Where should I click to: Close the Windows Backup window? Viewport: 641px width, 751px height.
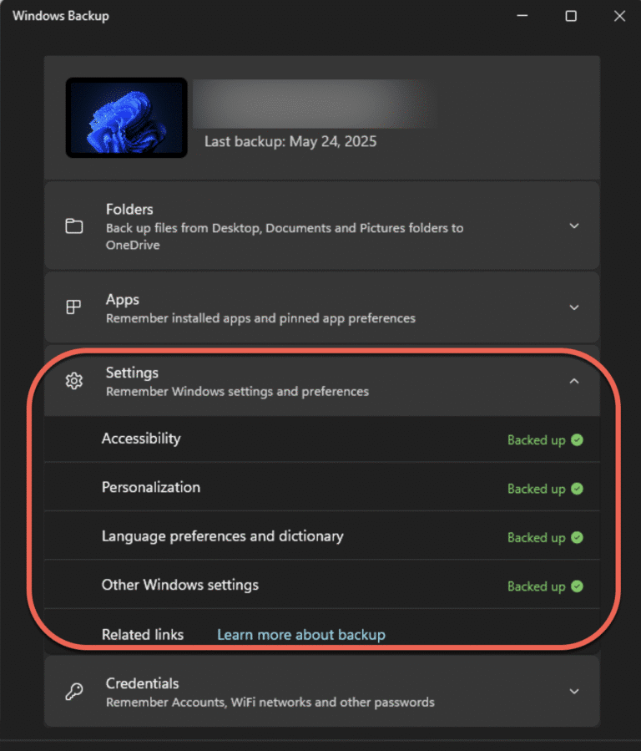click(619, 16)
